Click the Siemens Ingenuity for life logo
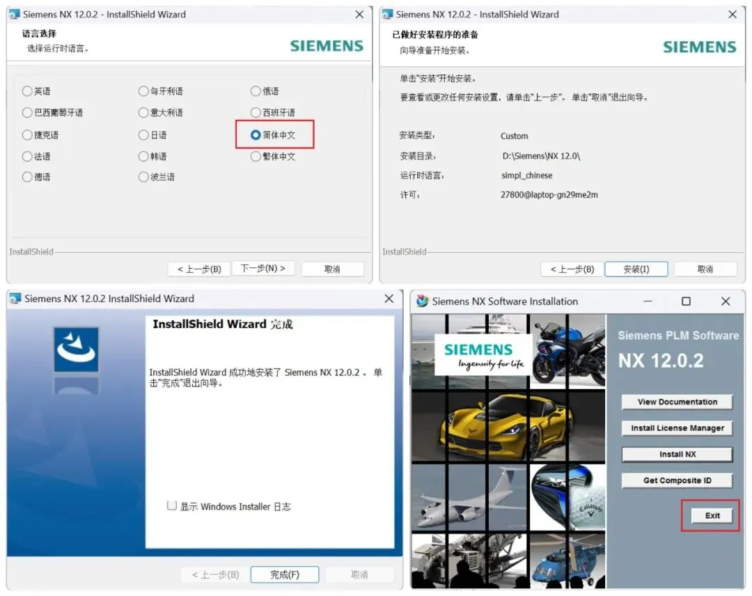This screenshot has width=752, height=596. tap(483, 356)
